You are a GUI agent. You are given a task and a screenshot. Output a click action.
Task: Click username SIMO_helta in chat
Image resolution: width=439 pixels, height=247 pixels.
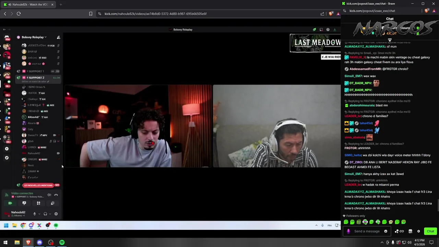click(353, 155)
